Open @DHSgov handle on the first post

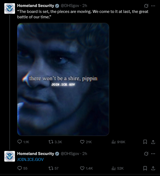click(x=70, y=6)
